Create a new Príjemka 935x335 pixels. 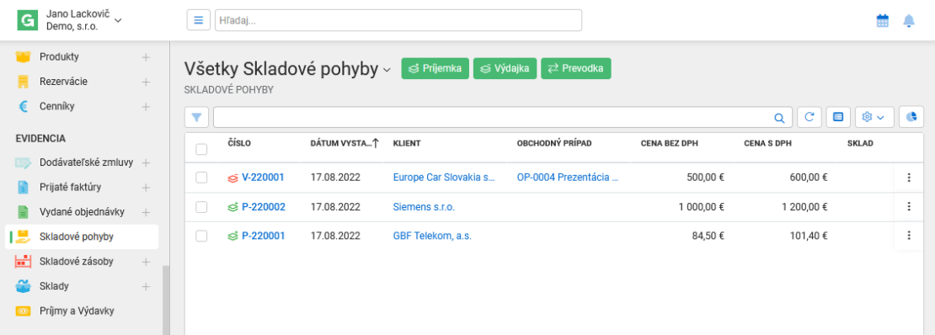[x=435, y=68]
